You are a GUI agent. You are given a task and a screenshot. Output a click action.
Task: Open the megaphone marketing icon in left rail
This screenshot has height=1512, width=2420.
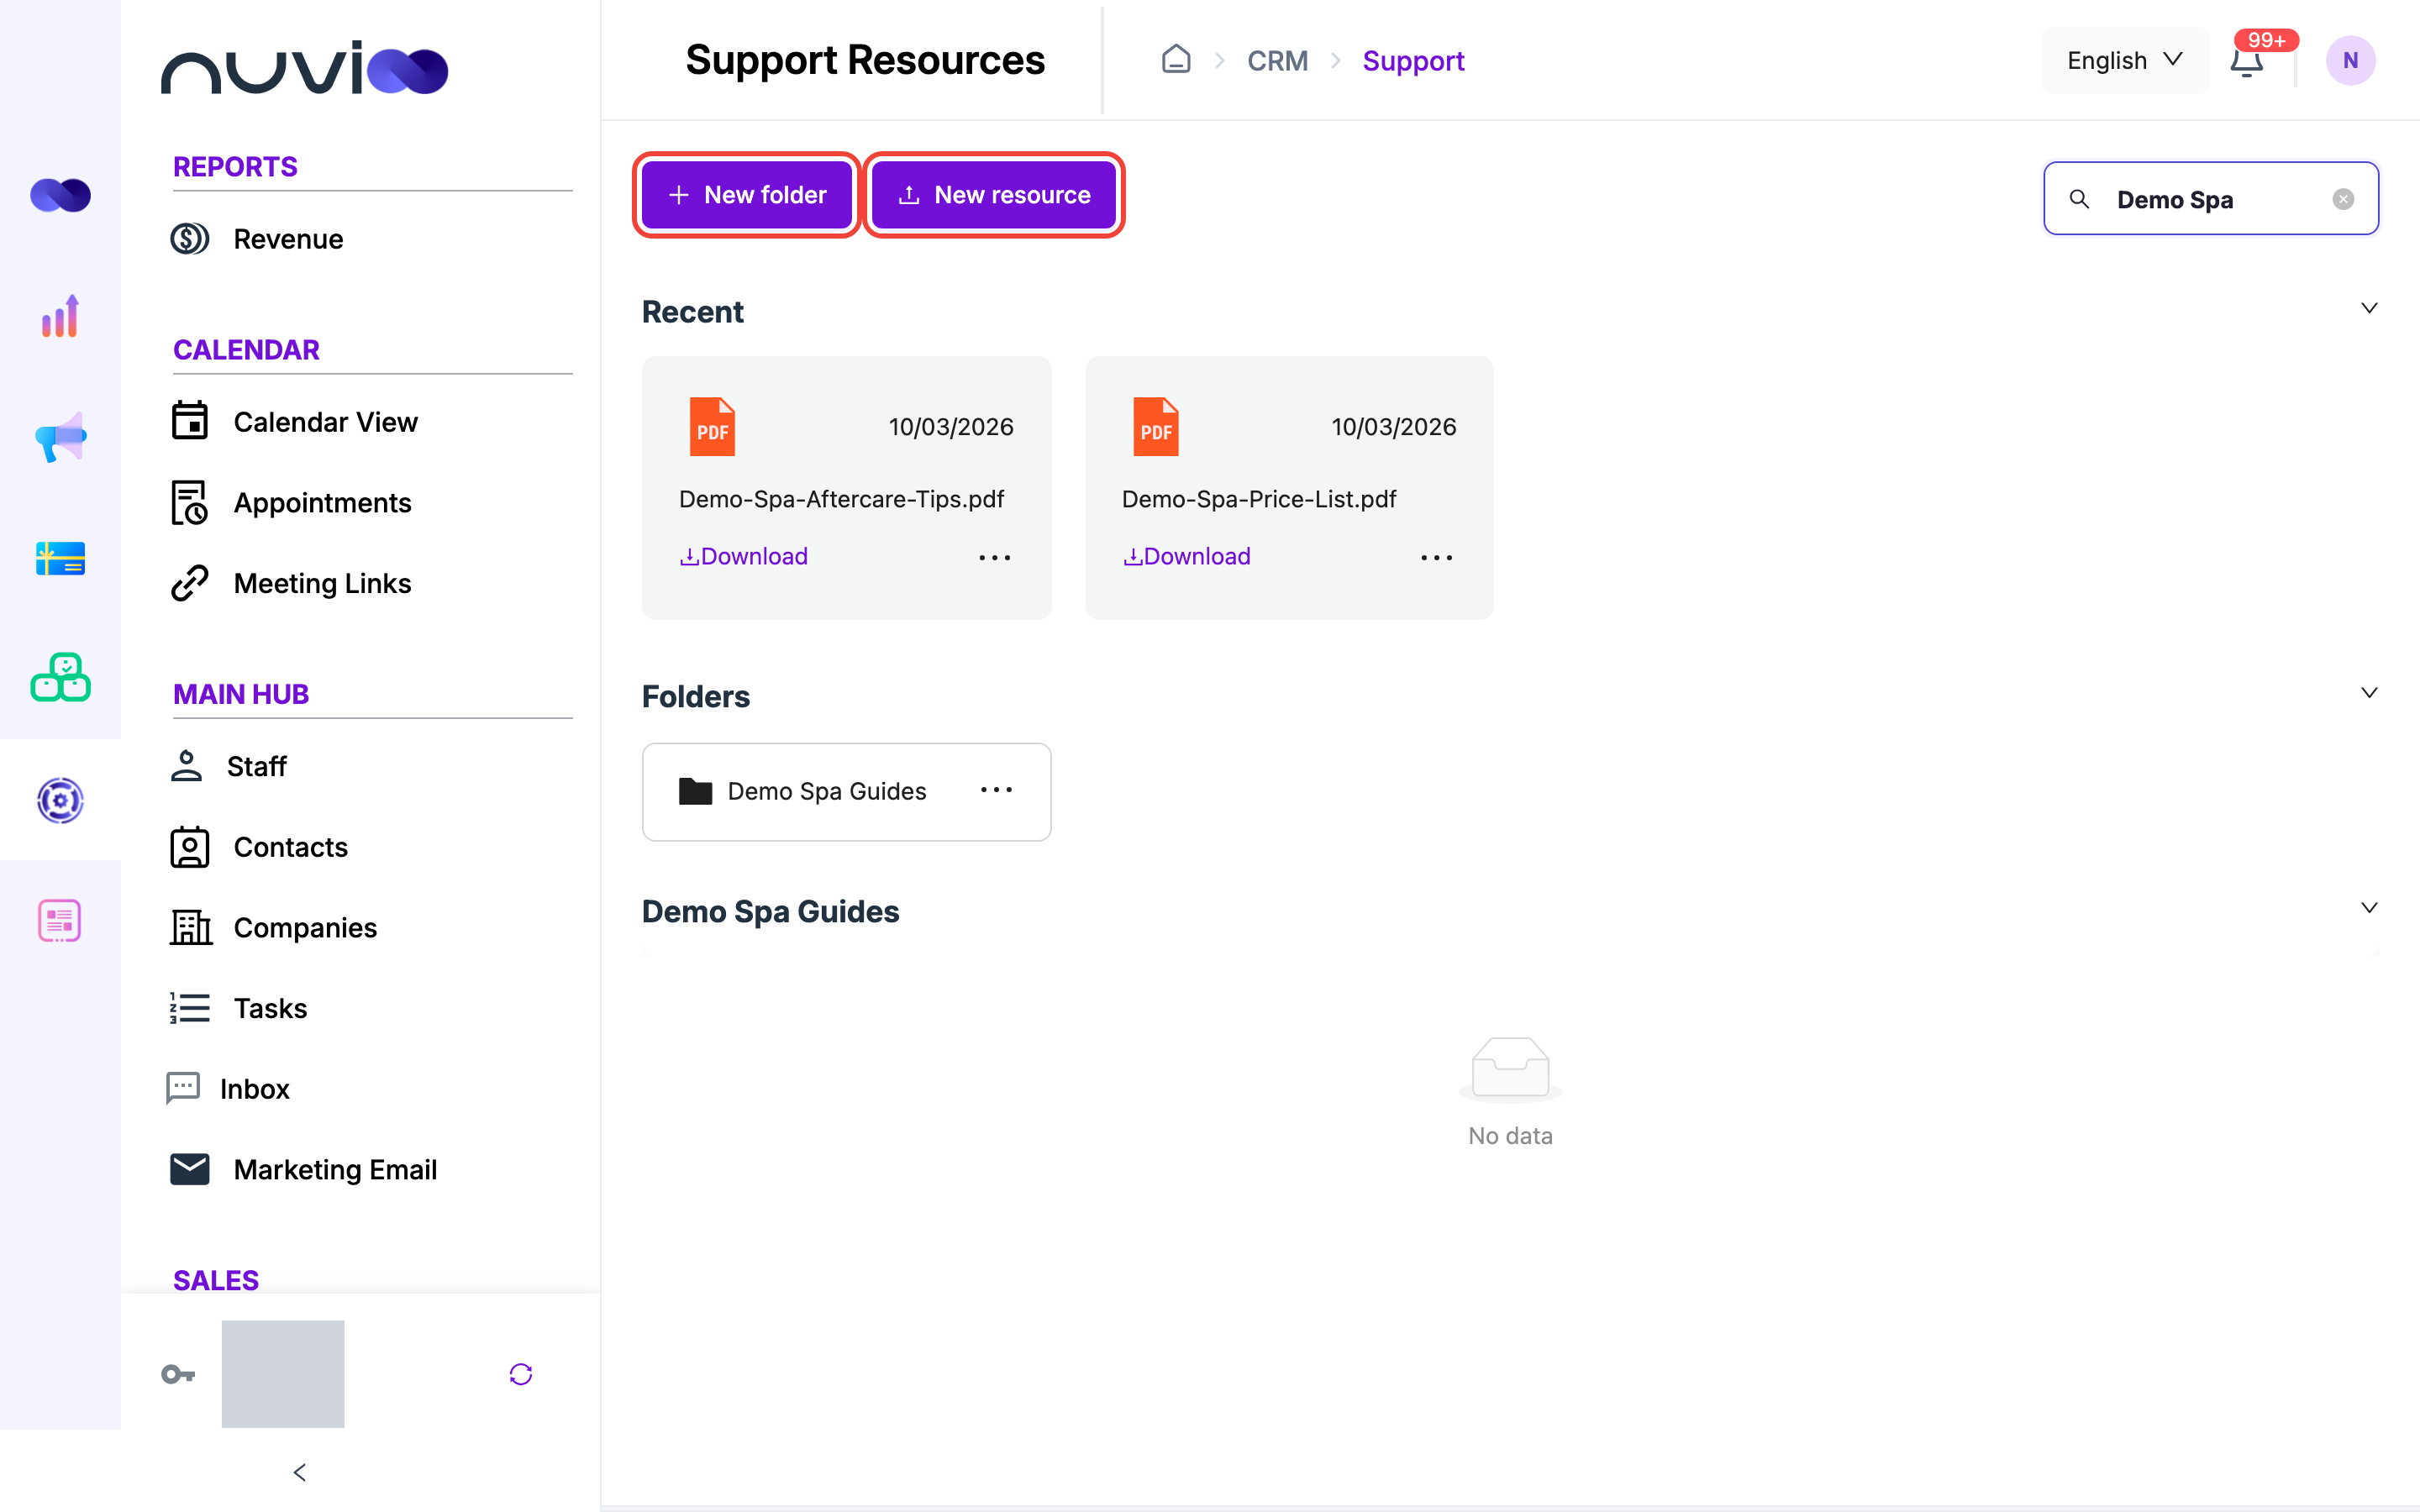[x=60, y=437]
